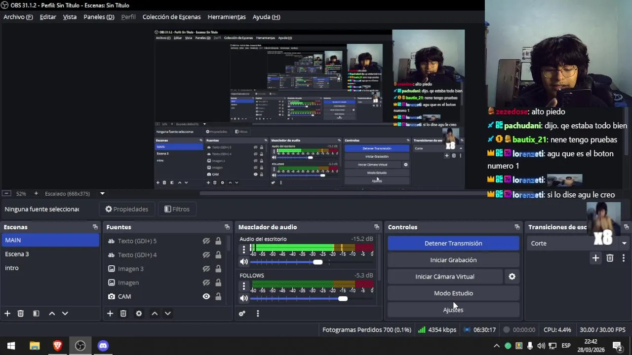The image size is (632, 355).
Task: Hide the CAM source
Action: pos(206,296)
